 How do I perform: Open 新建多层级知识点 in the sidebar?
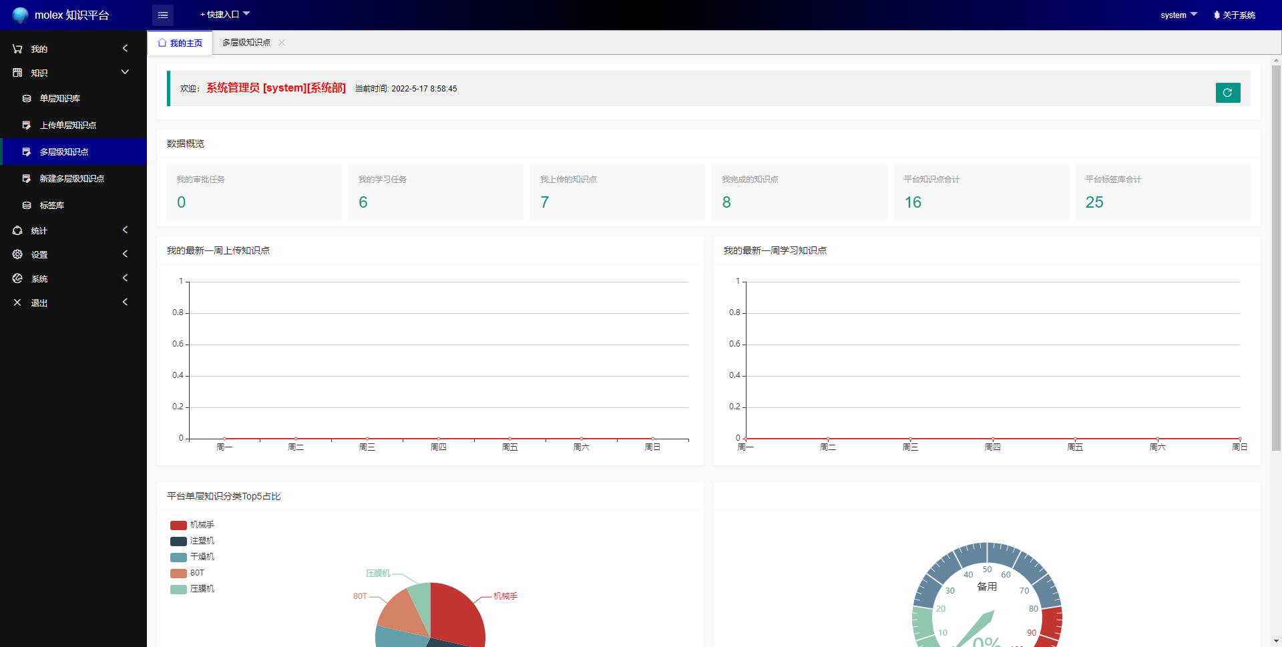click(73, 178)
